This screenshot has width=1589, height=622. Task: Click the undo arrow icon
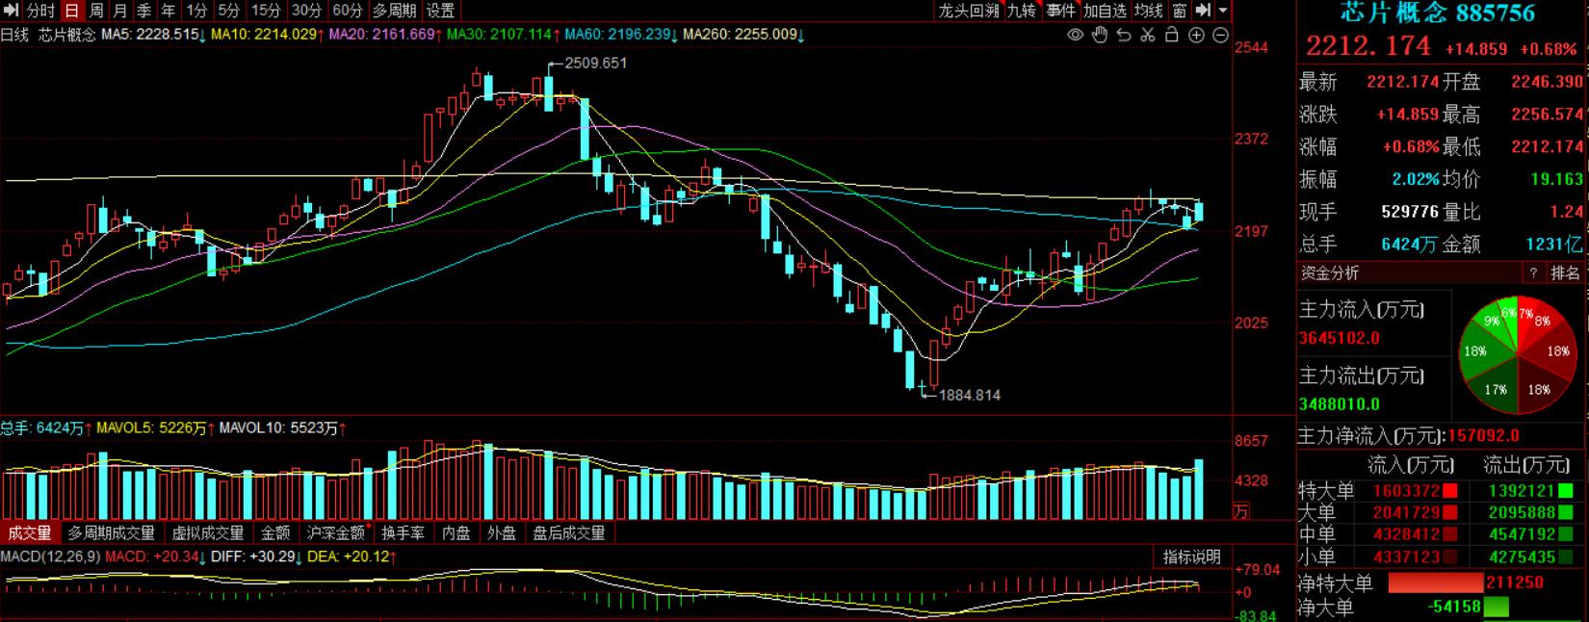[x=1124, y=35]
